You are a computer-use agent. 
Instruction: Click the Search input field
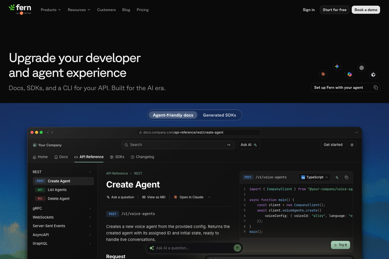(178, 145)
